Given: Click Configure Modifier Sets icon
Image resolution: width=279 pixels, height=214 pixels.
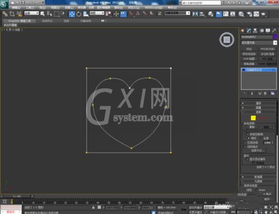Looking at the screenshot, I should pos(273,93).
